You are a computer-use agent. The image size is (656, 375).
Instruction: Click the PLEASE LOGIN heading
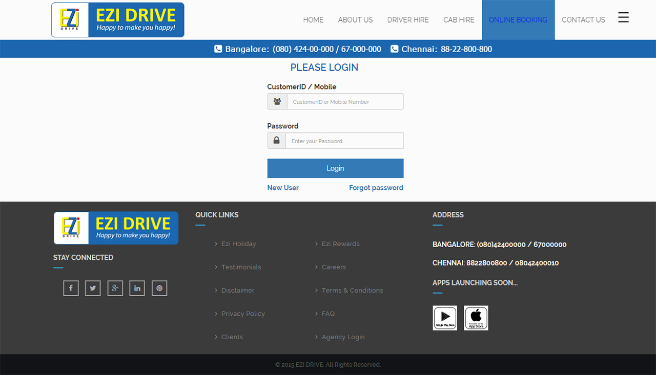pos(324,68)
